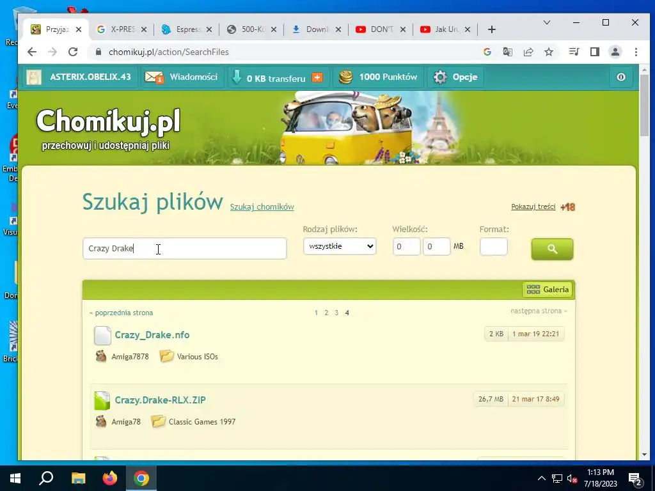
Task: Switch to the Espress tab
Action: [186, 29]
